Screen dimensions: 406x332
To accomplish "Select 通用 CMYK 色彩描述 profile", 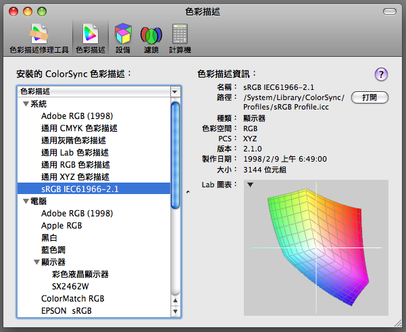I will pos(79,128).
